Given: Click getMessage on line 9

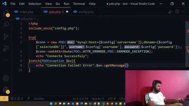Looking at the screenshot, I should pyautogui.click(x=115, y=65).
